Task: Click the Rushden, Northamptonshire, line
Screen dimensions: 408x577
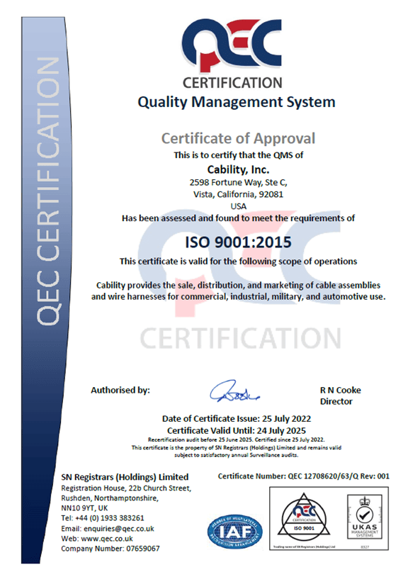Action: (110, 498)
